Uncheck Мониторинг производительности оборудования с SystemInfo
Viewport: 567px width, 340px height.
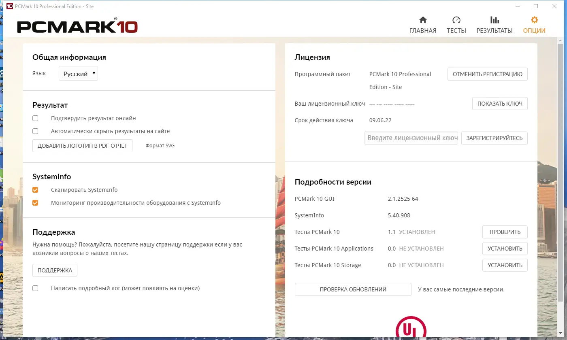tap(35, 203)
